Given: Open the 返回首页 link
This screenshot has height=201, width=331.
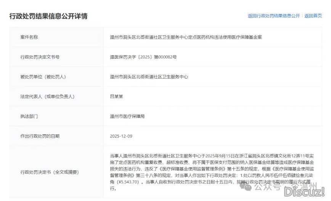Looking at the screenshot, I should [x=313, y=16].
